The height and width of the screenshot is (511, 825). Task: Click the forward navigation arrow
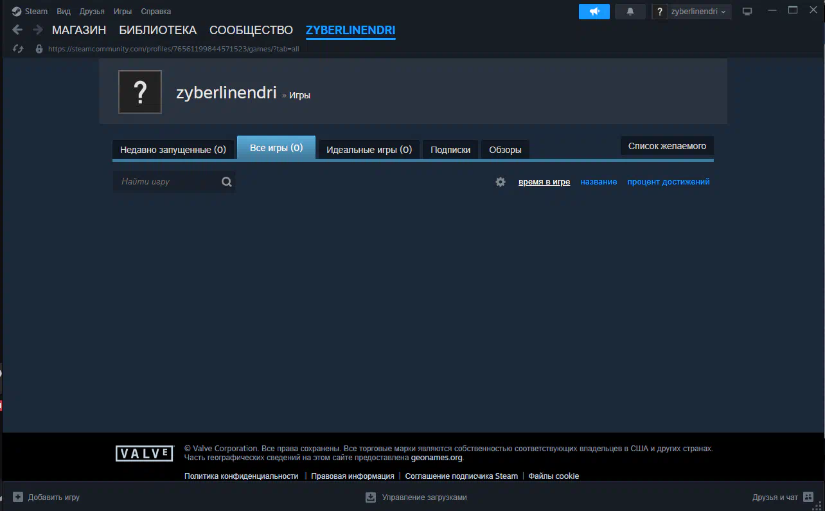37,30
